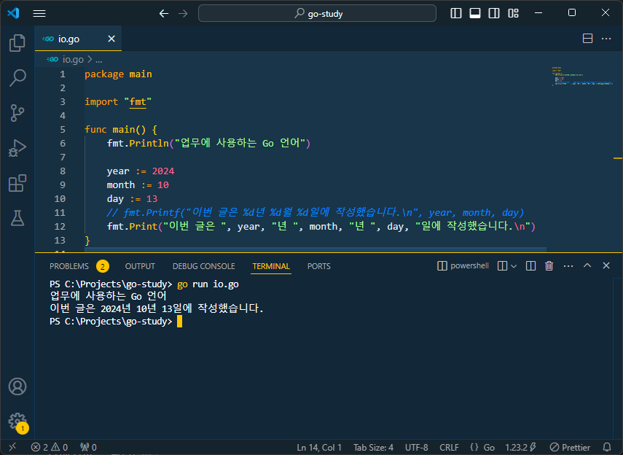Maximize the panel with the up chevron
The height and width of the screenshot is (455, 623).
coord(587,266)
